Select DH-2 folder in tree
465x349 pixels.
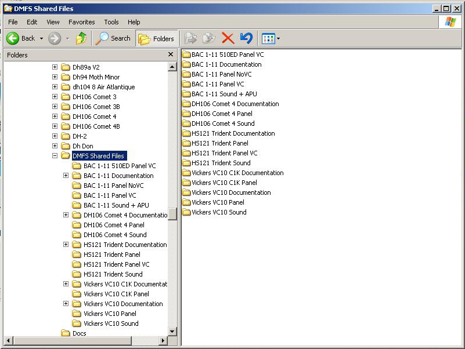click(80, 136)
